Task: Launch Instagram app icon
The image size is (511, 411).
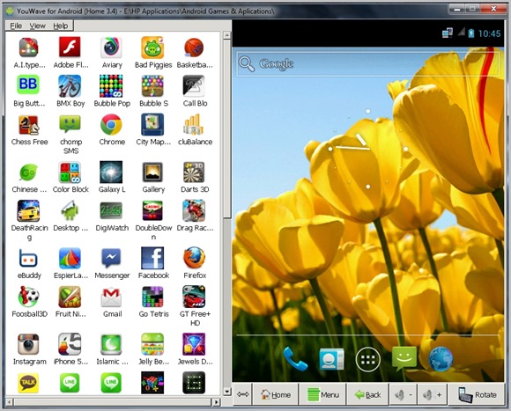Action: pos(28,344)
